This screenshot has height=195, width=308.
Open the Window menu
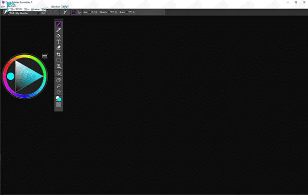(55, 7)
